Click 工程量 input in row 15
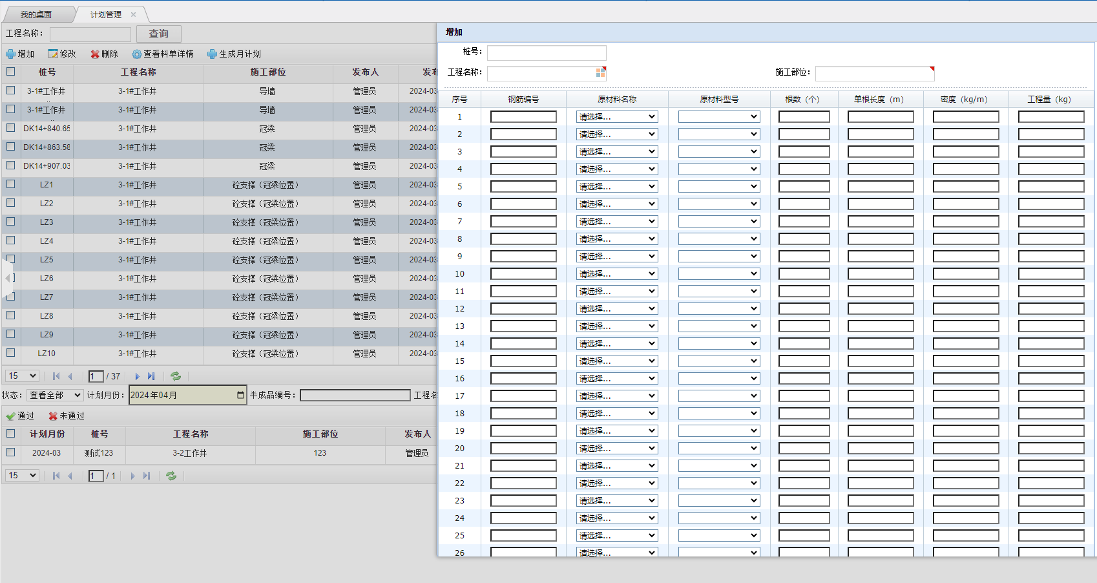This screenshot has height=583, width=1097. coord(1051,361)
